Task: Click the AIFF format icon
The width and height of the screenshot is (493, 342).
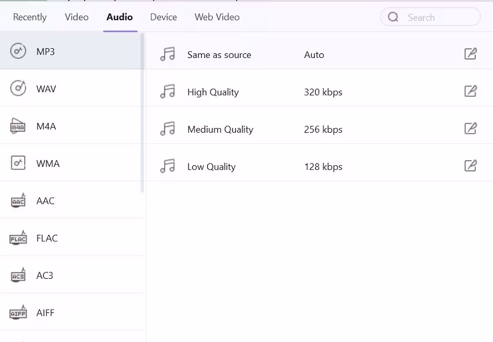Action: 19,313
